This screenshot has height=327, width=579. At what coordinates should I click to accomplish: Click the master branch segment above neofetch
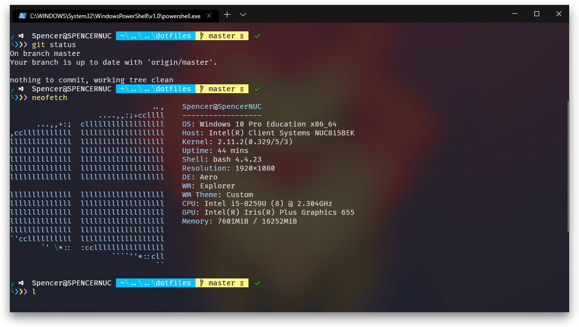[222, 89]
